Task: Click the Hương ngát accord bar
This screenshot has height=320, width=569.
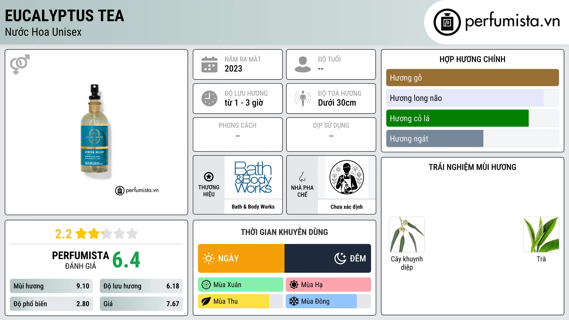Action: [472, 139]
